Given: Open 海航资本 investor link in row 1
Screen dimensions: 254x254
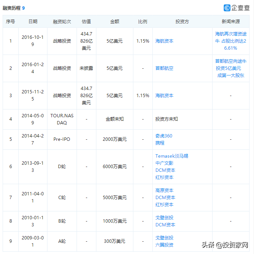Looking at the screenshot, I should pos(164,41).
